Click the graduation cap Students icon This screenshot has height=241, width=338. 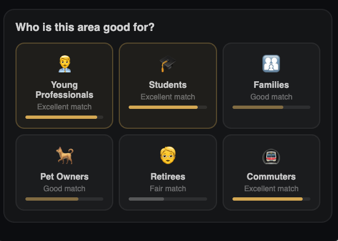coord(168,64)
